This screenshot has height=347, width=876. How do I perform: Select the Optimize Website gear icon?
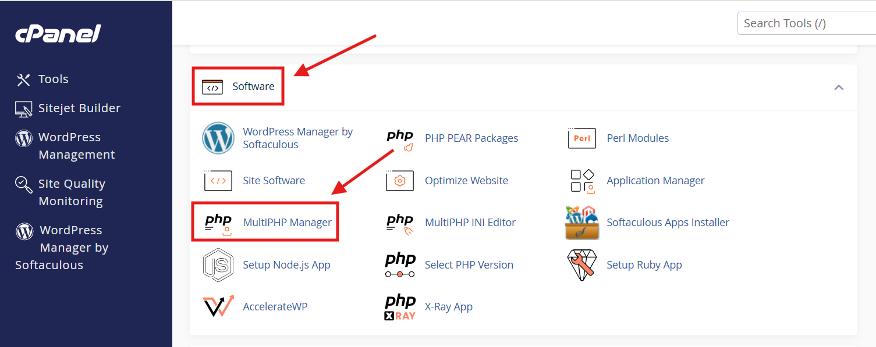(x=400, y=181)
